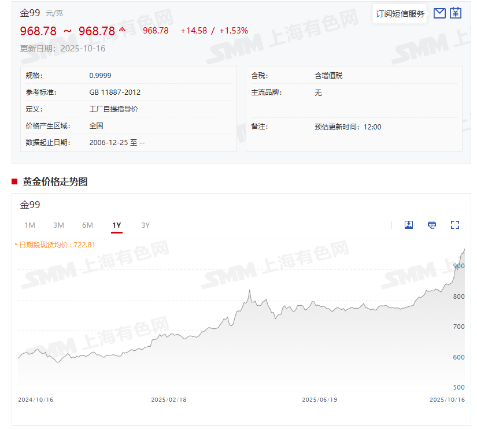Select the 3M time range
477x430 pixels.
click(58, 225)
